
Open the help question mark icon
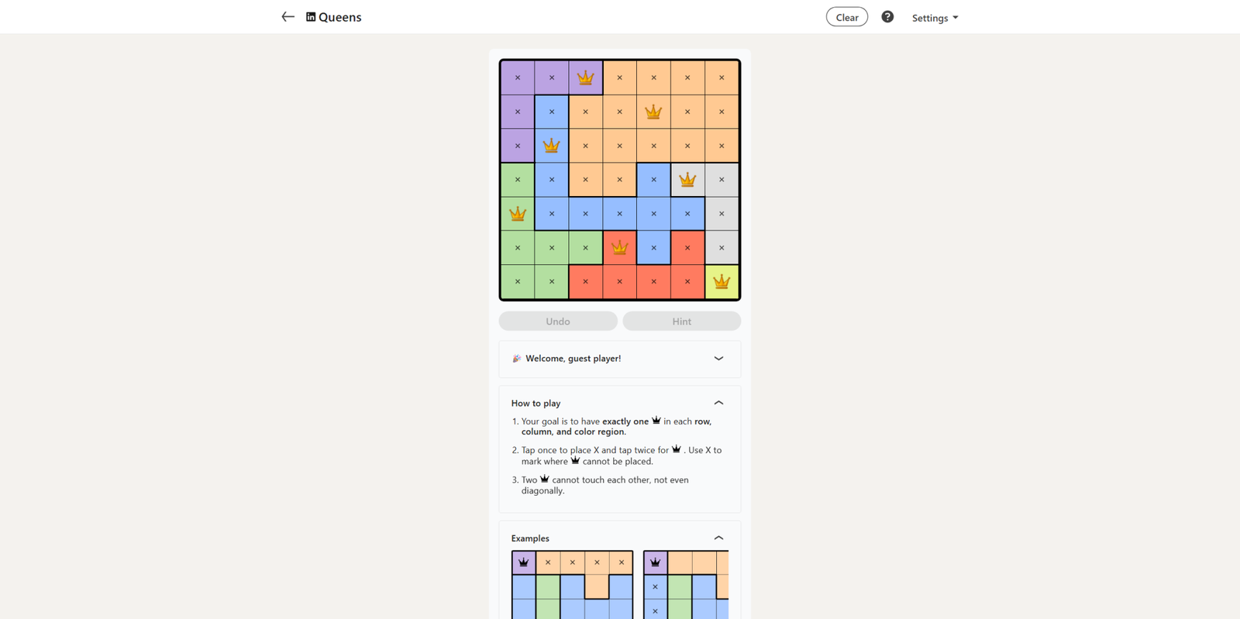[x=887, y=17]
